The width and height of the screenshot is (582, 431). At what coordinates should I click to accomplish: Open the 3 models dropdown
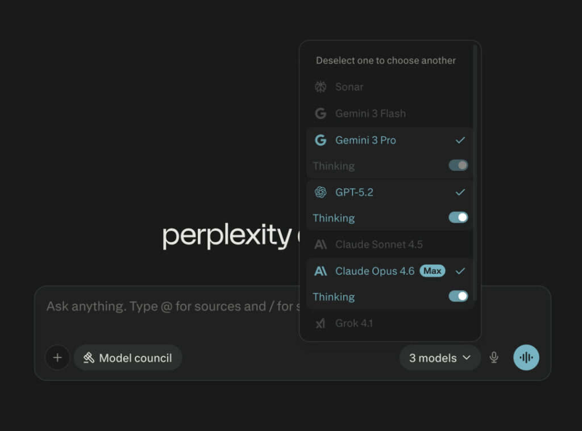tap(439, 358)
